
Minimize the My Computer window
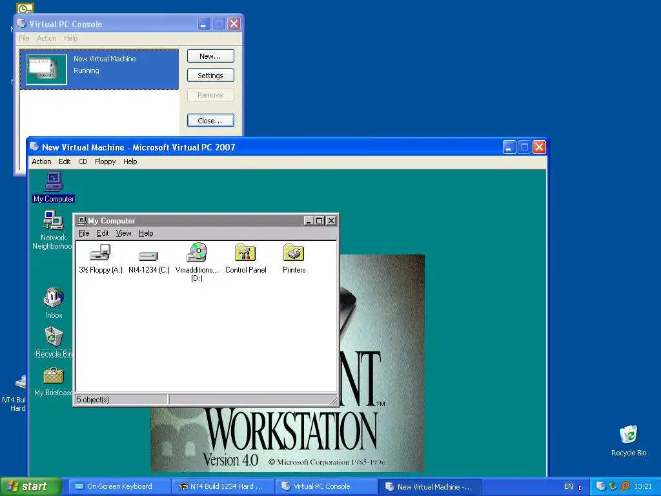click(x=309, y=221)
